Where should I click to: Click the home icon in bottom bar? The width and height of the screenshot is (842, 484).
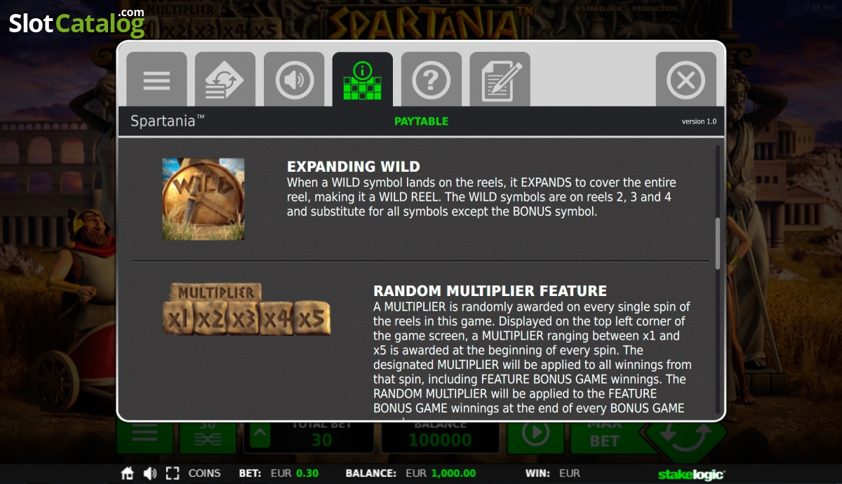point(127,473)
